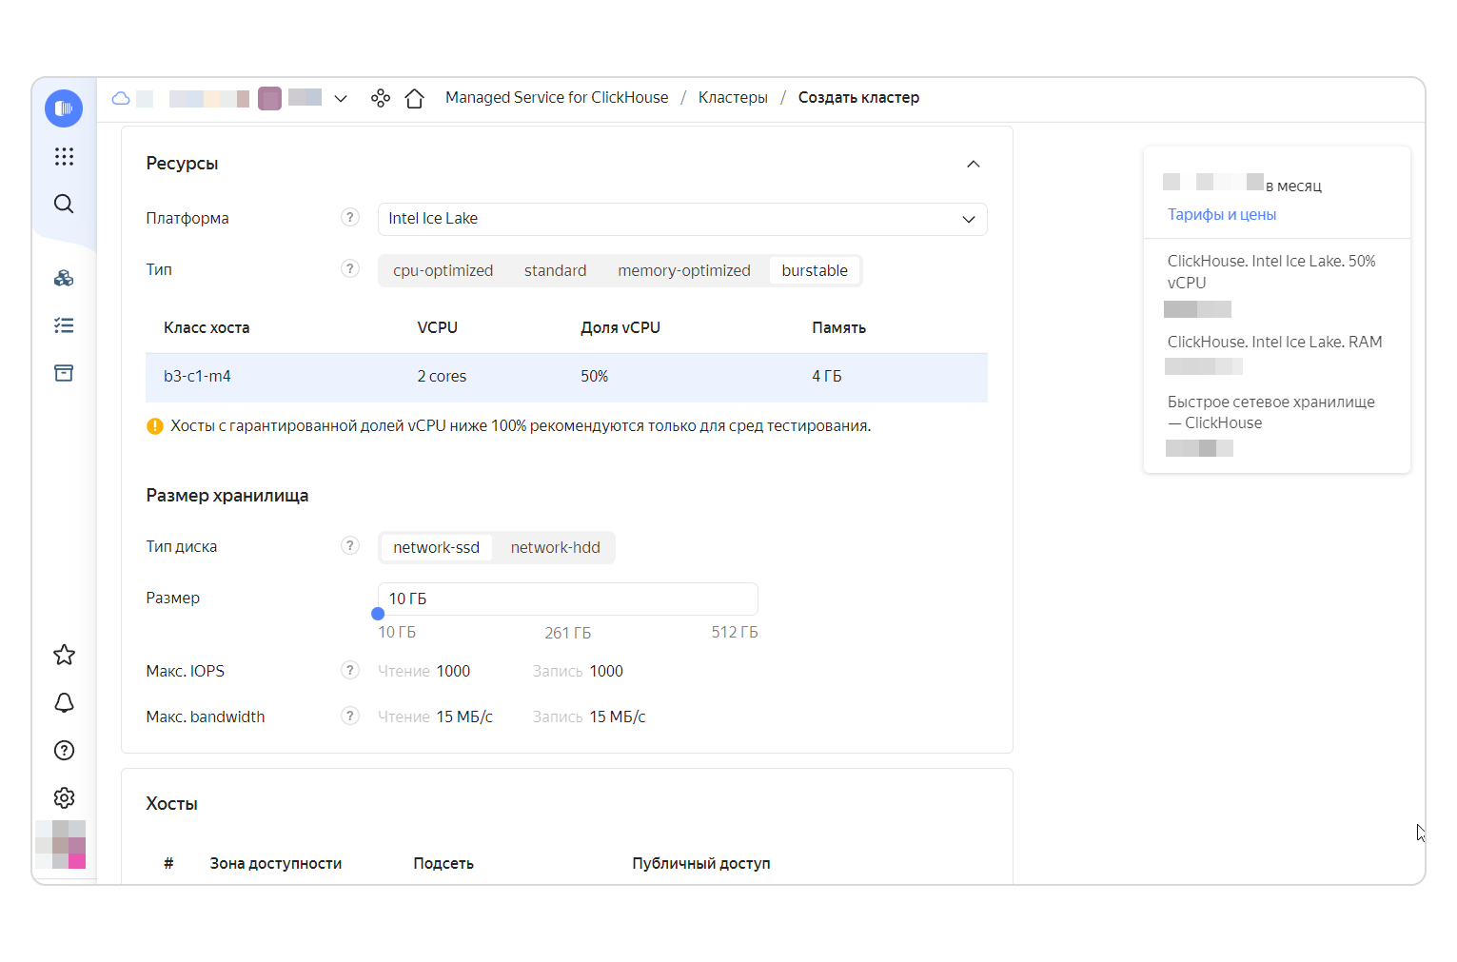Click the Размер хранилища heading
The image size is (1457, 962).
click(x=227, y=496)
